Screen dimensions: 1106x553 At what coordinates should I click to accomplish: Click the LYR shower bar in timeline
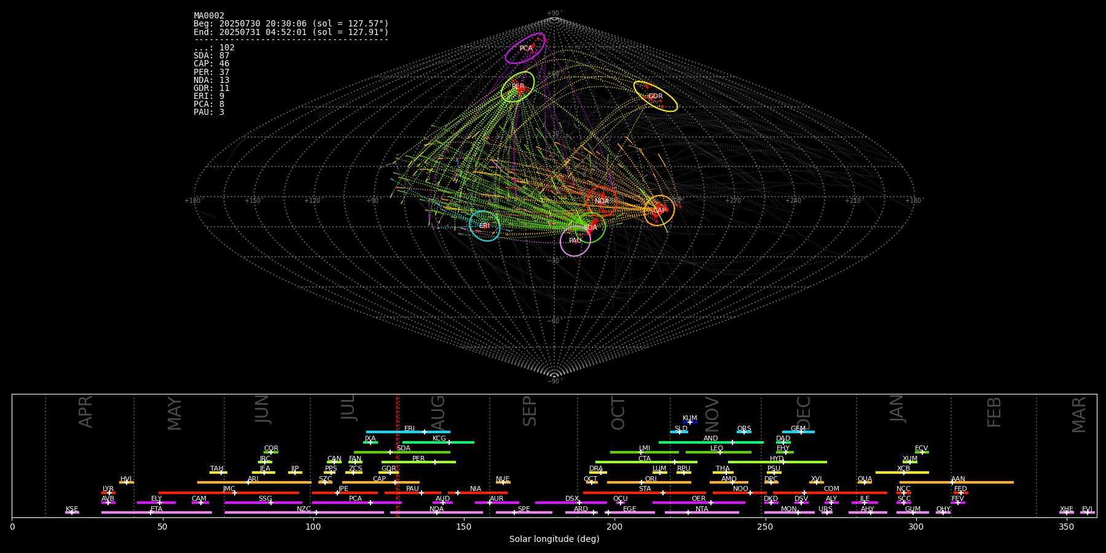click(x=108, y=493)
